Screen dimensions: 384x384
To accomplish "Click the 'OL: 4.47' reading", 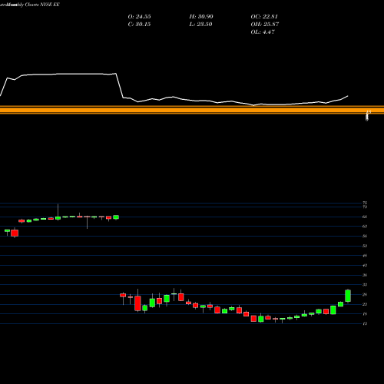I will (263, 32).
